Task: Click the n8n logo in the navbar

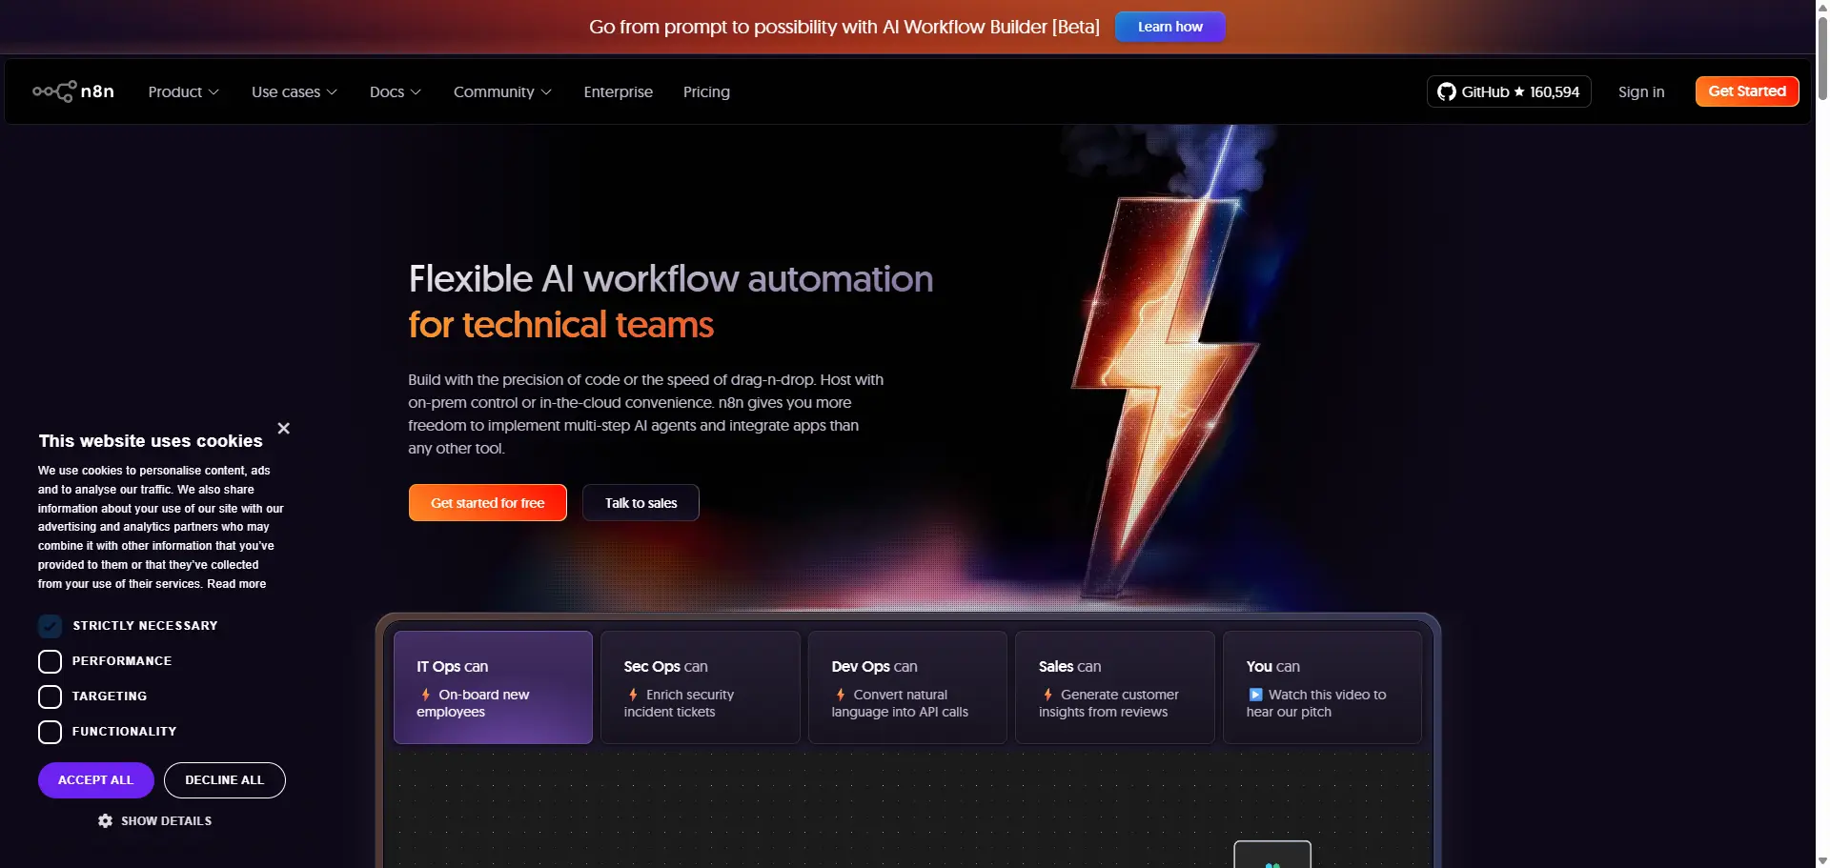Action: click(x=73, y=91)
